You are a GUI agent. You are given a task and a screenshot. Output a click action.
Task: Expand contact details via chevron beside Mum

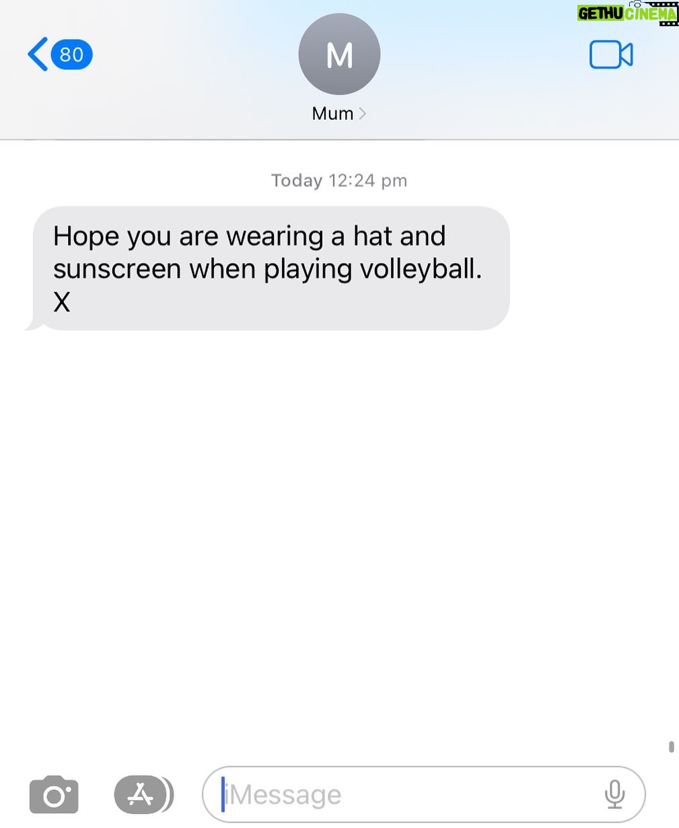[363, 113]
